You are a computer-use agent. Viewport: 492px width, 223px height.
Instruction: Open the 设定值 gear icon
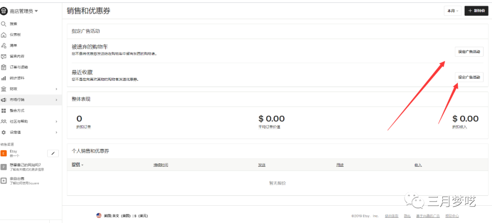4,133
